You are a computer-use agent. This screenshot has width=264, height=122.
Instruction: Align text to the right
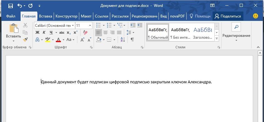coord(112,32)
